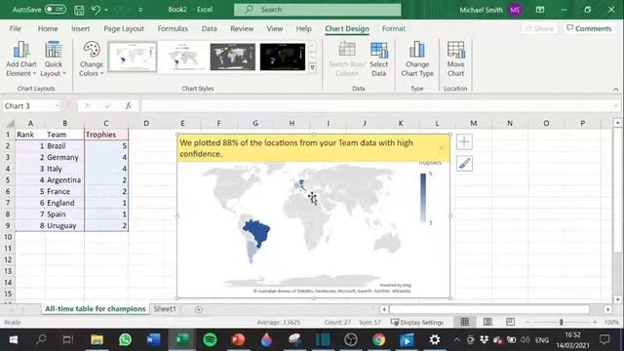Open the Formulas tab
Screen dimensions: 624x351
(x=173, y=28)
